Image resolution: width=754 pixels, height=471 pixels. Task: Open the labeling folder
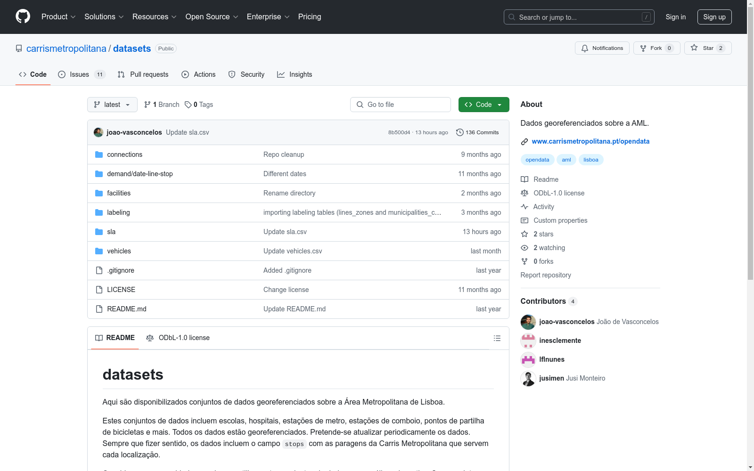coord(118,212)
